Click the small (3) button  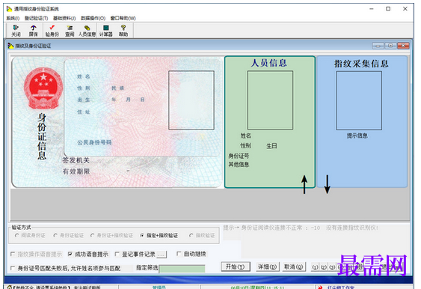[332, 267]
